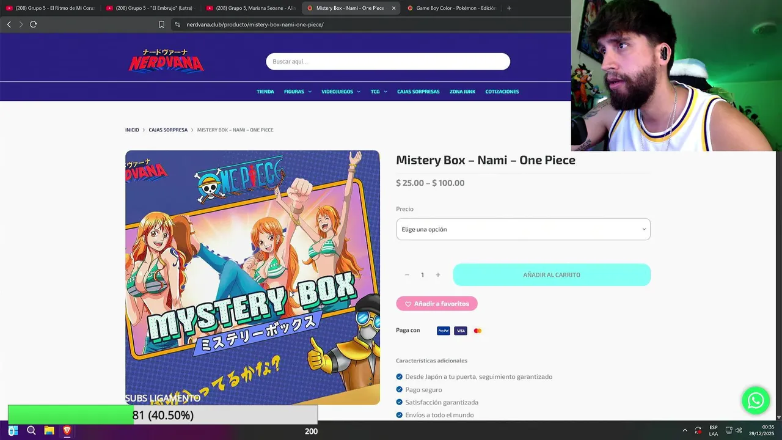This screenshot has width=782, height=440.
Task: Switch to El Embrujo (Letra) tab
Action: pyautogui.click(x=150, y=8)
